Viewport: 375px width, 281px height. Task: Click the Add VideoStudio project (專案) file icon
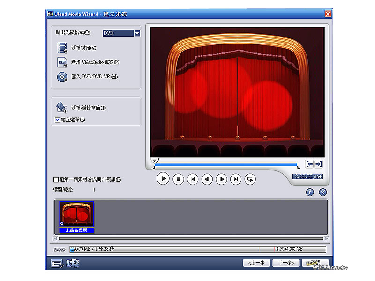pyautogui.click(x=62, y=62)
